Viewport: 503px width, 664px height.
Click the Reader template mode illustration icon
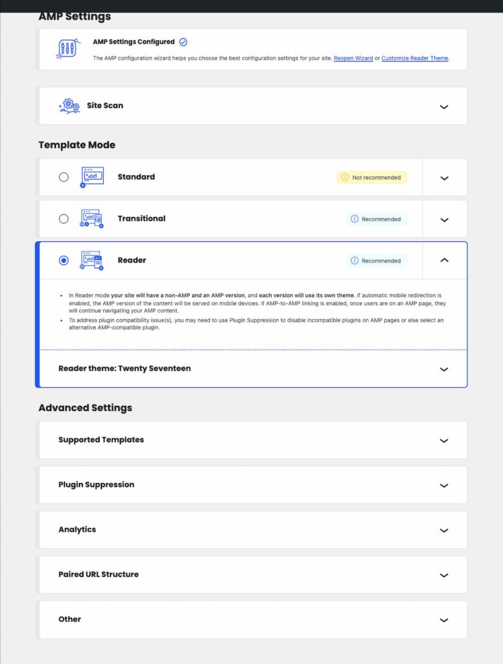coord(93,260)
